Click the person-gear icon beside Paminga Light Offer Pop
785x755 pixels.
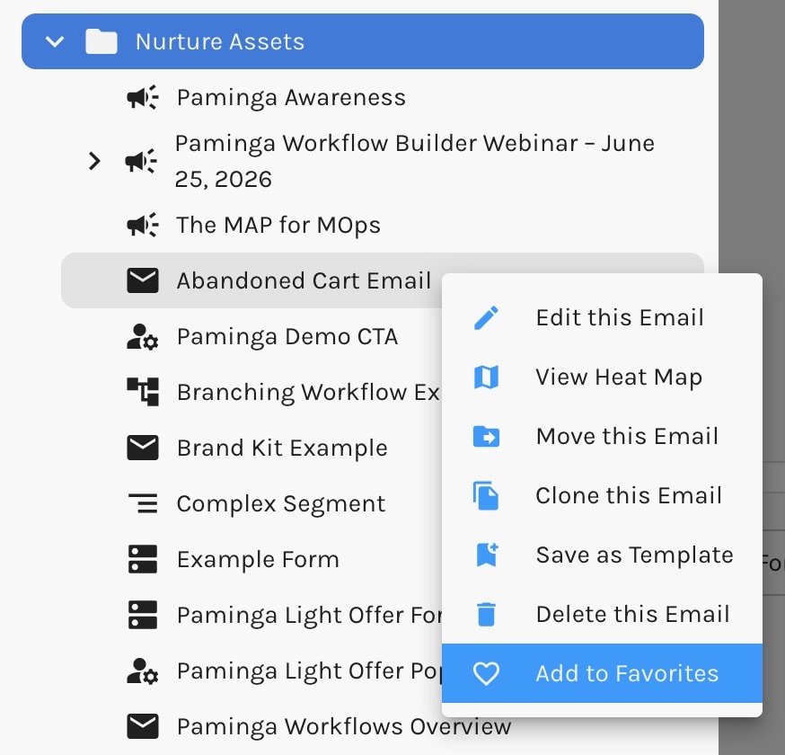[143, 671]
